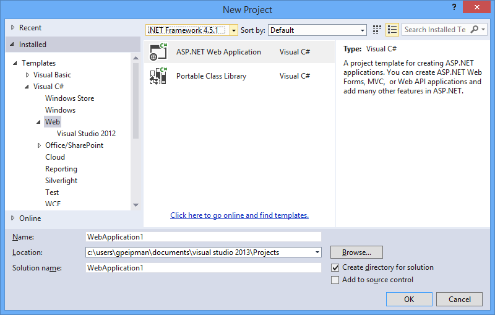Collapse the Installed section

point(12,44)
